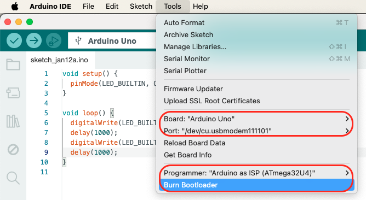Click the green fullscreen window button

pyautogui.click(x=30, y=22)
